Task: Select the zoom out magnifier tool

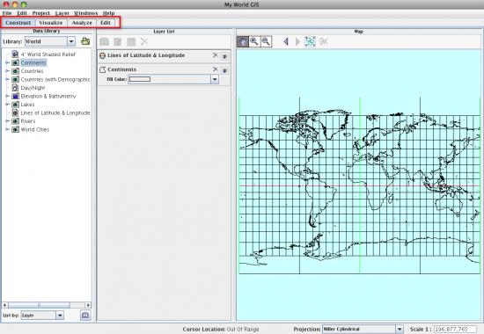Action: [x=266, y=41]
